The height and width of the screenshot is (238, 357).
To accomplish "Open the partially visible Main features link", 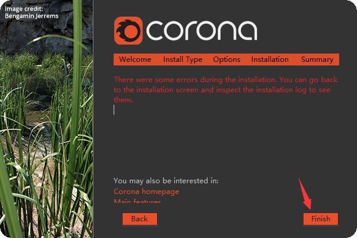I will (137, 201).
